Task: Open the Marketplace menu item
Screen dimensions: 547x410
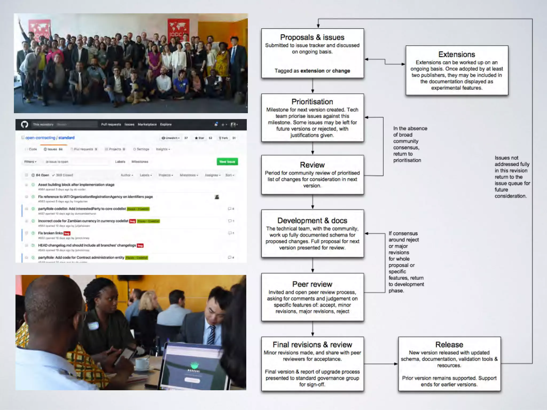Action: pyautogui.click(x=147, y=124)
